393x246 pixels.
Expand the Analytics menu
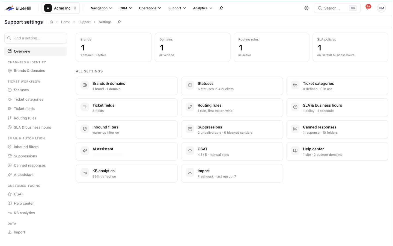point(203,8)
